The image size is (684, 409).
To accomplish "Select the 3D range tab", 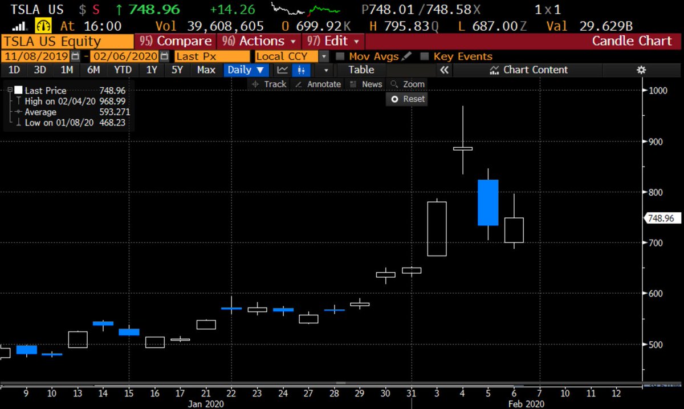I will coord(40,70).
